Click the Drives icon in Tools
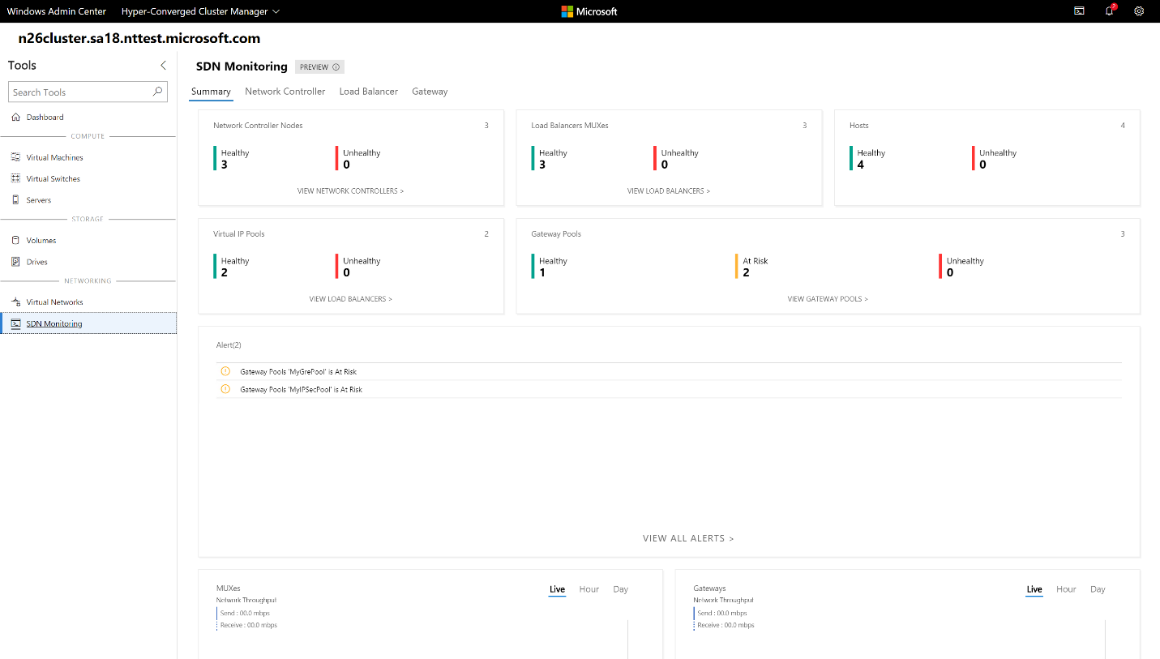Viewport: 1160px width, 659px height. (x=16, y=262)
